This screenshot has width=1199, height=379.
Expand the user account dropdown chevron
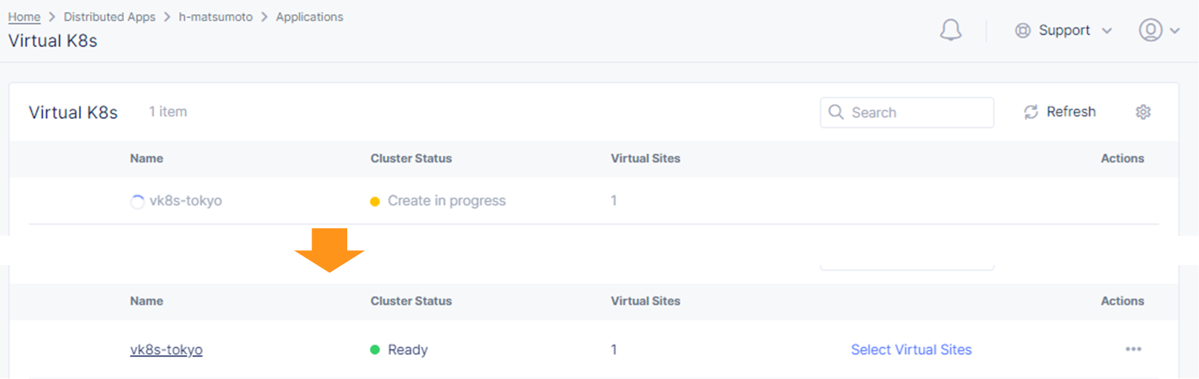(1175, 31)
